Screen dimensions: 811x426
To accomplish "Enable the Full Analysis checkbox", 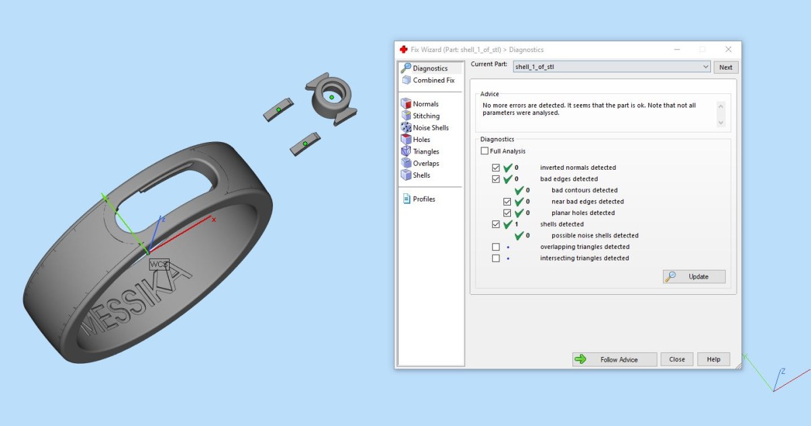I will tap(485, 151).
